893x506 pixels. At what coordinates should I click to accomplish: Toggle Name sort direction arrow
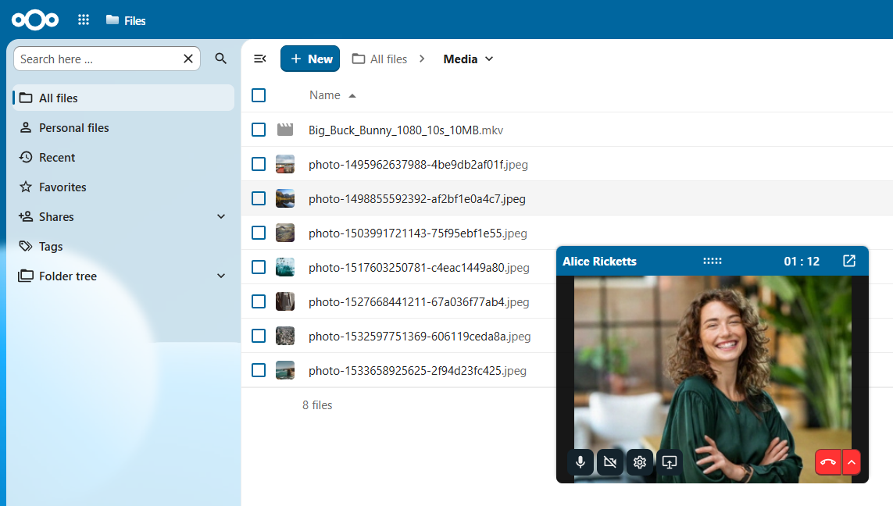(x=352, y=95)
